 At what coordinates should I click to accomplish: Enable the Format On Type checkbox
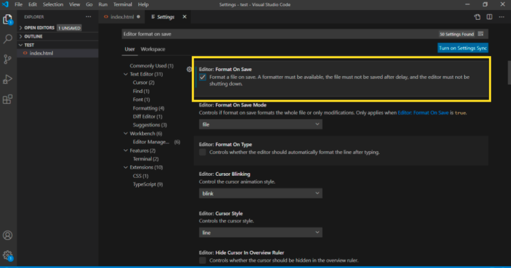[202, 152]
